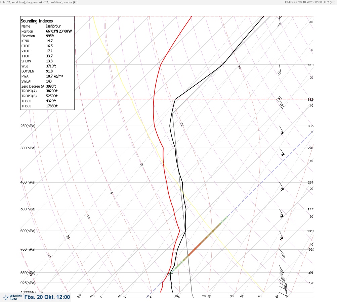Click the wind barb at 700 hPa
The image size is (337, 302).
tap(282, 254)
